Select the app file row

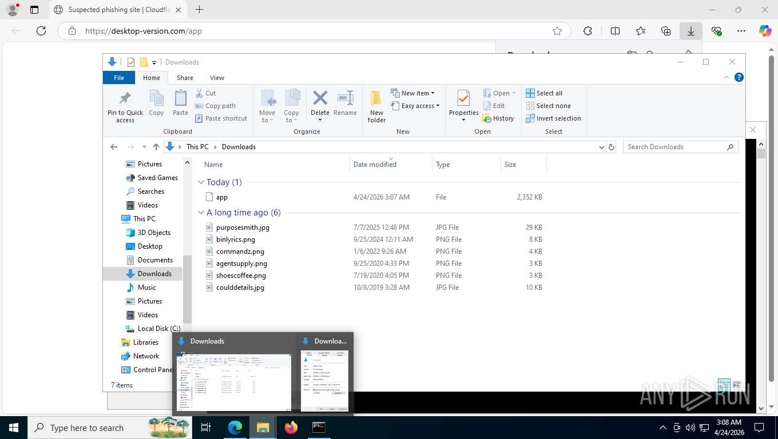(373, 197)
